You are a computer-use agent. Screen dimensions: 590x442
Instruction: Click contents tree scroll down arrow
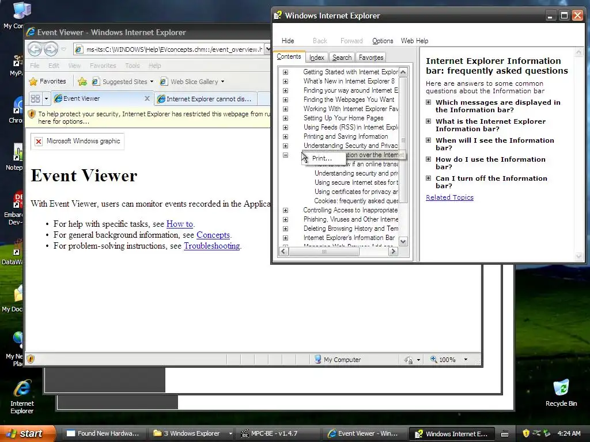403,241
